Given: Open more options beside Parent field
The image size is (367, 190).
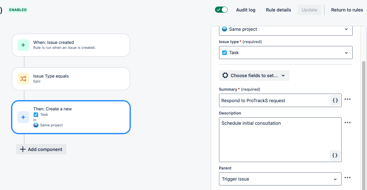Looking at the screenshot, I should pyautogui.click(x=348, y=178).
